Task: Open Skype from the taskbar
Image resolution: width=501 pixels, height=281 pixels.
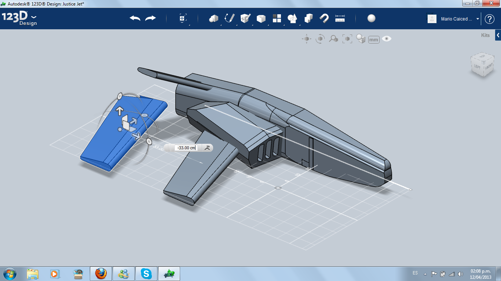Action: click(x=147, y=274)
